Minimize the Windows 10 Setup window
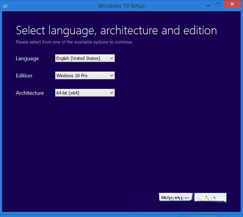Screen dimensions: 243x217 [209, 5]
